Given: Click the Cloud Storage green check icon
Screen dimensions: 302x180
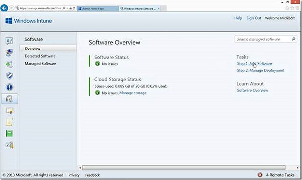Looking at the screenshot, I should coord(97,93).
